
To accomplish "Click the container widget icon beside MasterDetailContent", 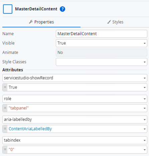I will (8, 9).
